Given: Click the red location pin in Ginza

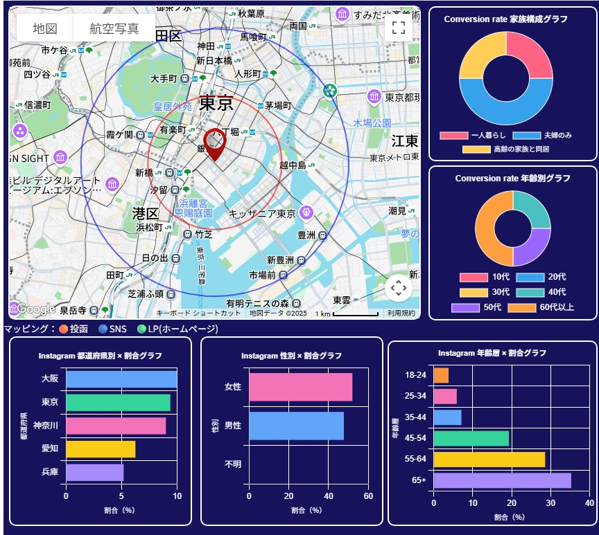Looking at the screenshot, I should tap(216, 143).
